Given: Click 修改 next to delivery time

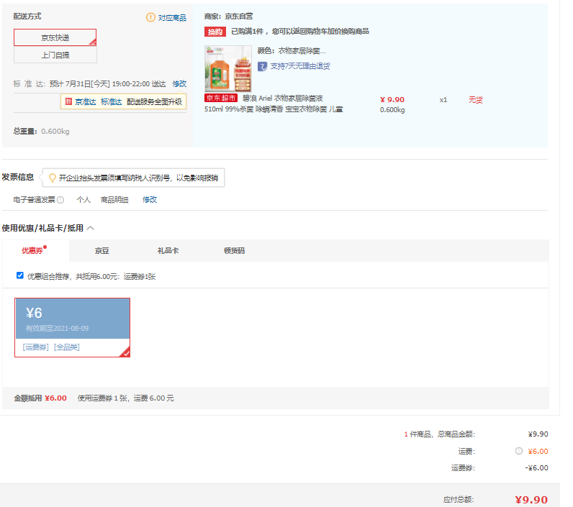Looking at the screenshot, I should (x=179, y=84).
